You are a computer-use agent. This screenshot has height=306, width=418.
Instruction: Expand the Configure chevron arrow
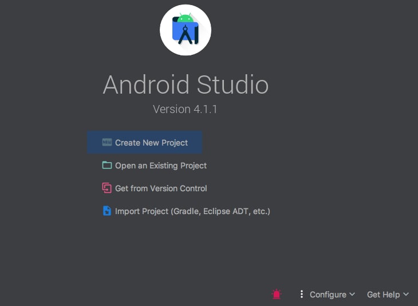tap(352, 295)
